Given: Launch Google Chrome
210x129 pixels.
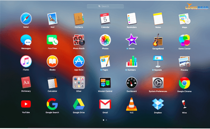Looking at the screenshot, I should click(184, 83).
